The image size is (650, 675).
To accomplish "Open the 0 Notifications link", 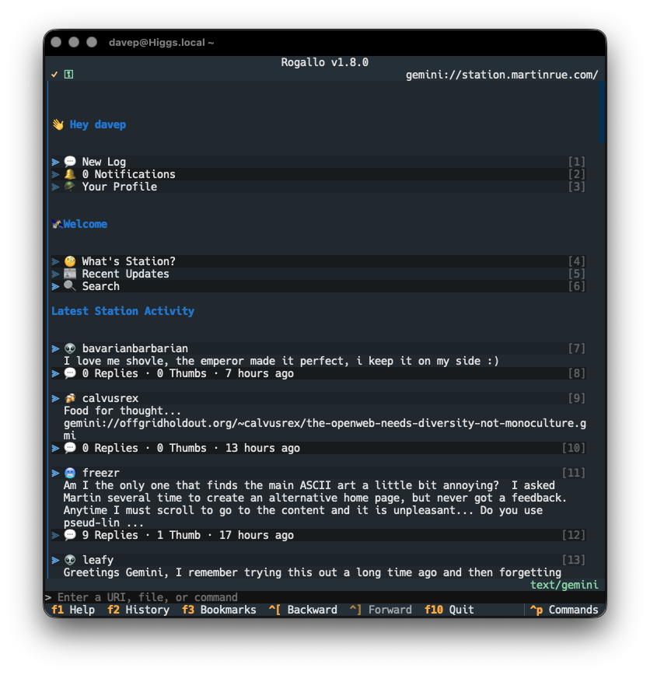I will (x=319, y=174).
